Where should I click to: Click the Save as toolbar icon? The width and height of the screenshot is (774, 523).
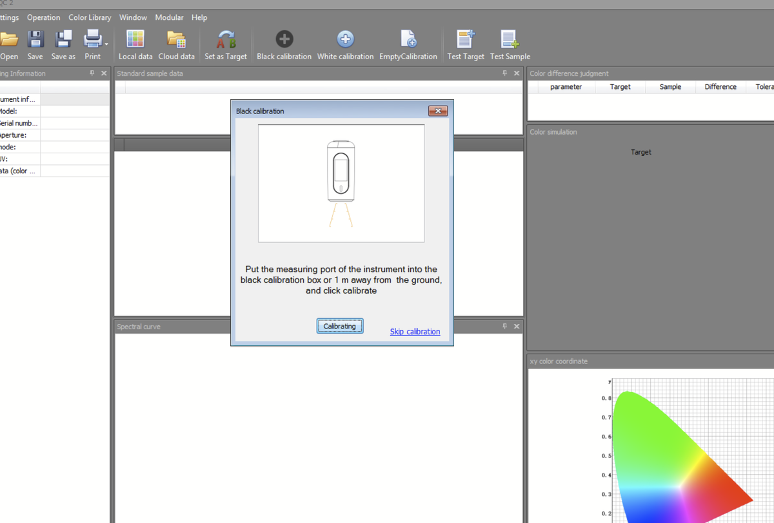63,40
